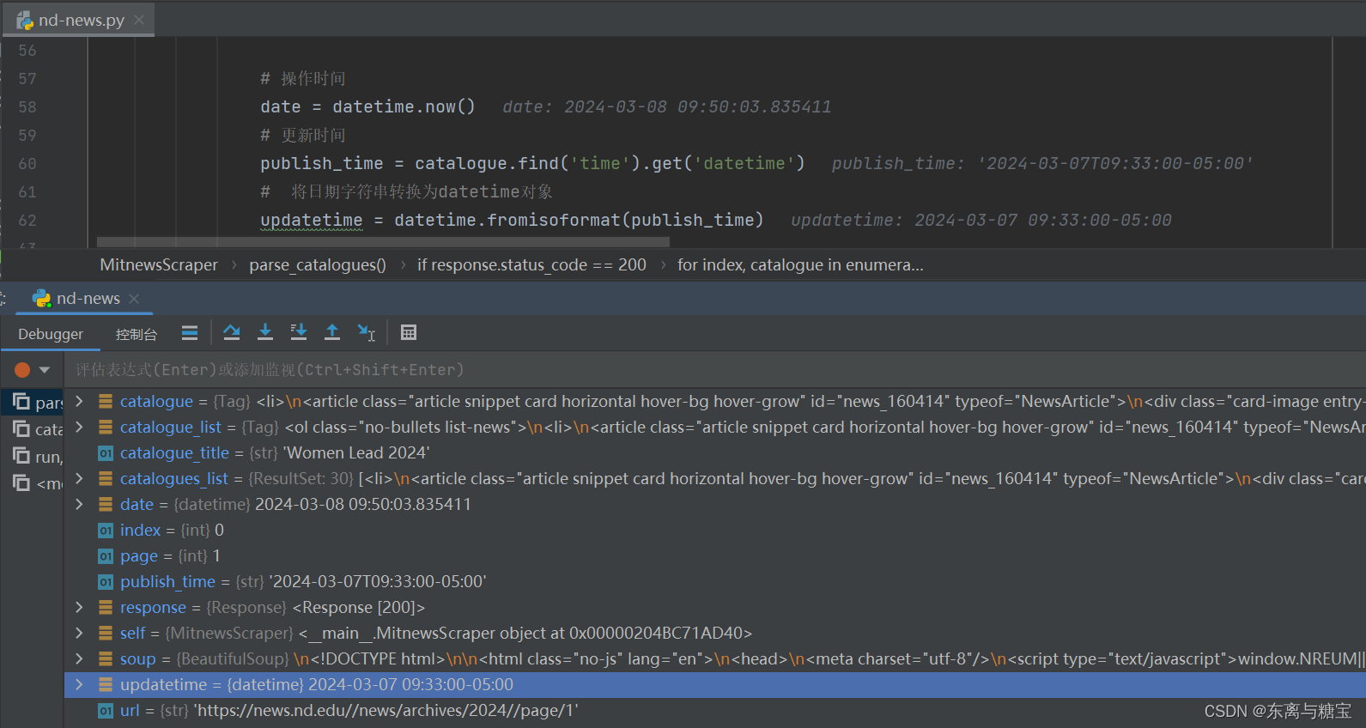Image resolution: width=1366 pixels, height=728 pixels.
Task: Click the MitnewsScraper breadcrumb
Action: point(159,265)
